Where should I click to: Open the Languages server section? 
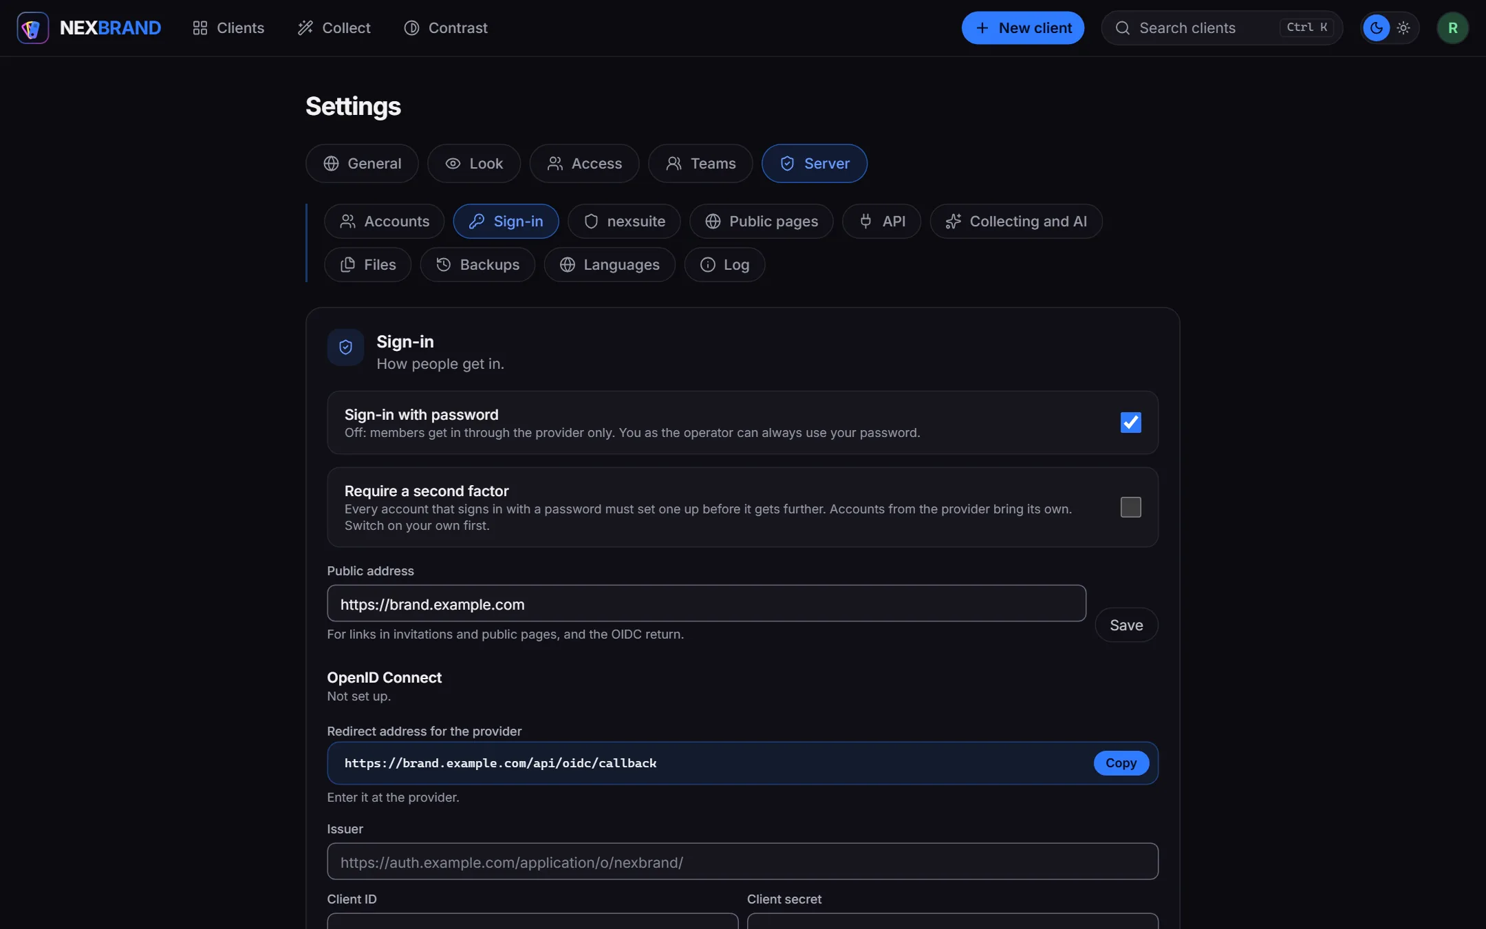pos(610,264)
